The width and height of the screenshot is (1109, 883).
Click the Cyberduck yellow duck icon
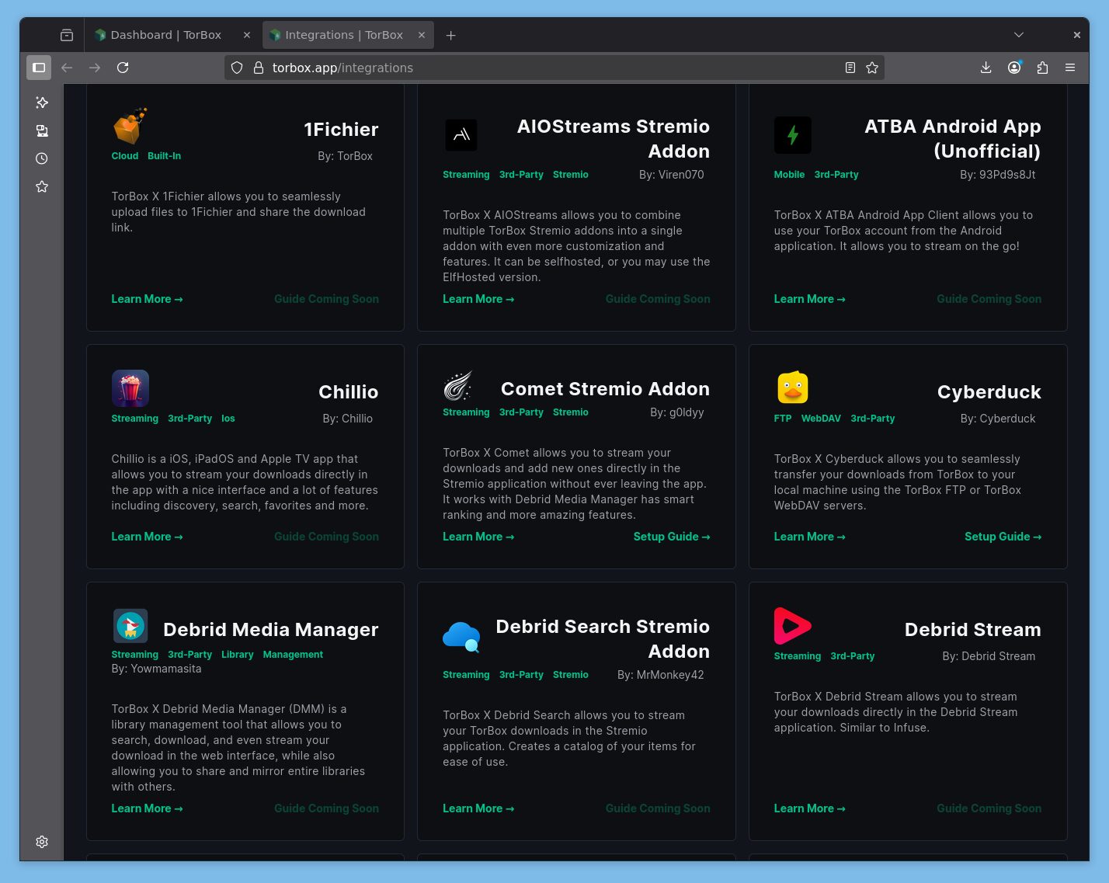point(793,388)
